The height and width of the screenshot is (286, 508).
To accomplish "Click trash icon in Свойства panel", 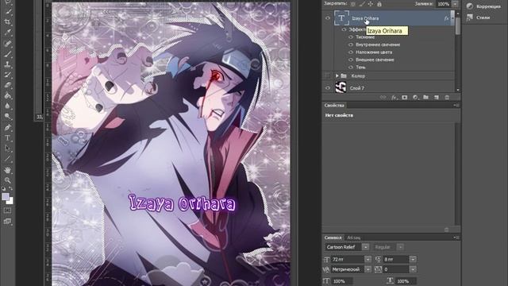I will [x=446, y=230].
